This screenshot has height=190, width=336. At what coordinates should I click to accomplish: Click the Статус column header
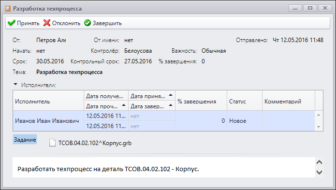click(245, 101)
